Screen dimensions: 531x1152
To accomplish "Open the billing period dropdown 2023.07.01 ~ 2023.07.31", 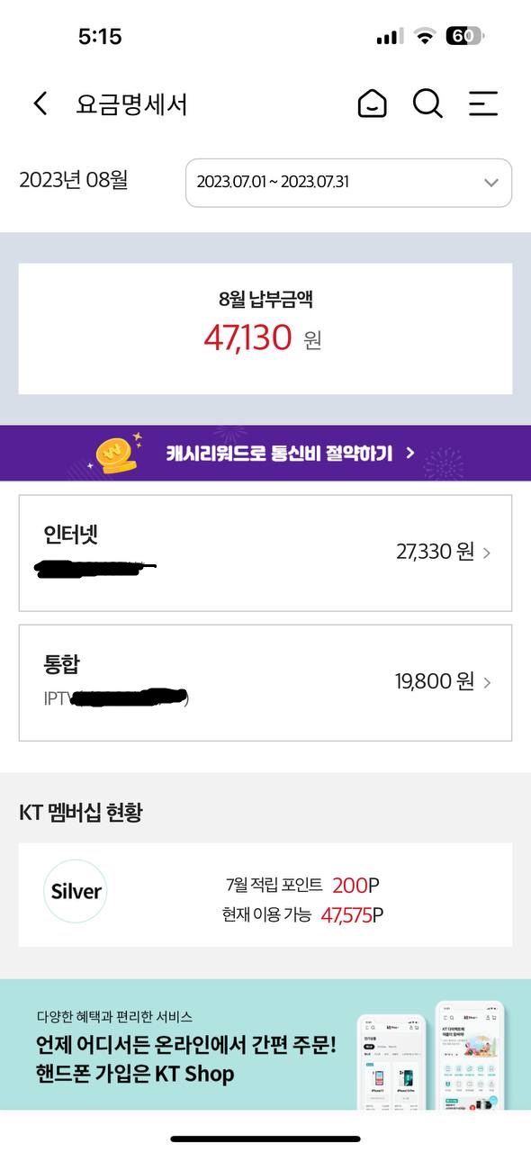I will [x=348, y=183].
